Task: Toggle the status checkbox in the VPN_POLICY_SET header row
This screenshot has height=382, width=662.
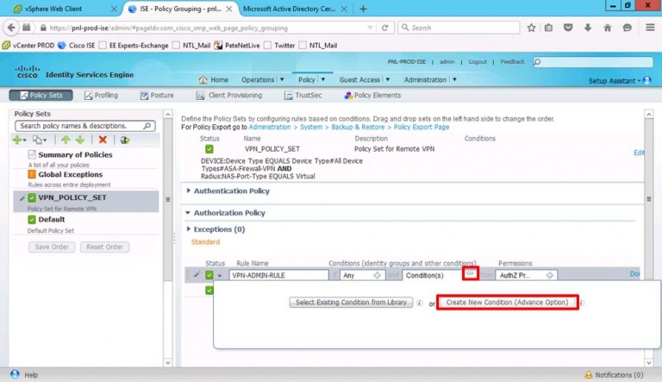Action: pyautogui.click(x=209, y=148)
